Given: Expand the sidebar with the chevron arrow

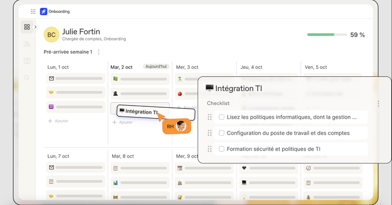Looking at the screenshot, I should (35, 27).
